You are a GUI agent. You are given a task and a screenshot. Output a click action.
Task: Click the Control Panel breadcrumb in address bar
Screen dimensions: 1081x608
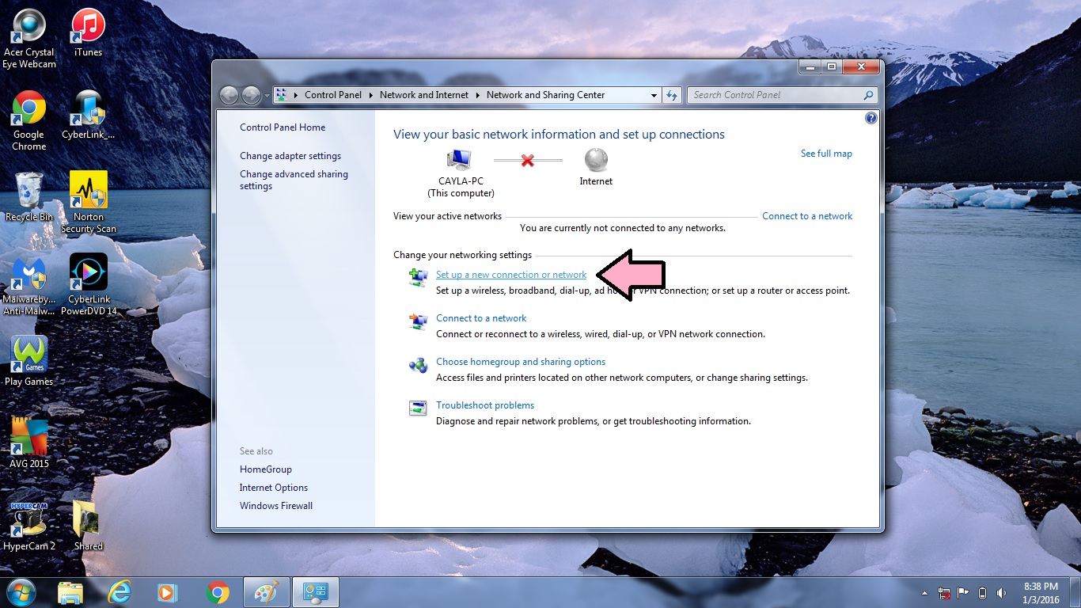tap(333, 95)
